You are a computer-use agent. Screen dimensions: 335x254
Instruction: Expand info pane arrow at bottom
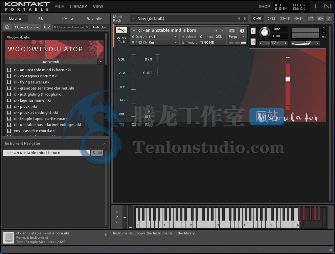tap(106, 235)
